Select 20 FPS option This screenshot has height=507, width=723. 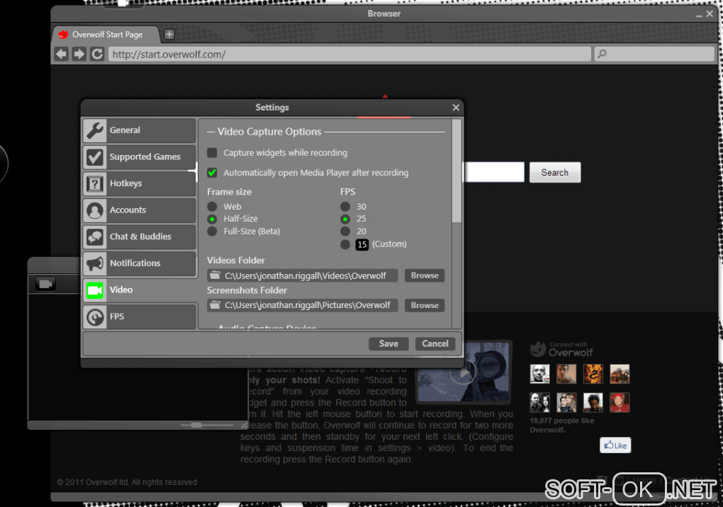pyautogui.click(x=345, y=231)
